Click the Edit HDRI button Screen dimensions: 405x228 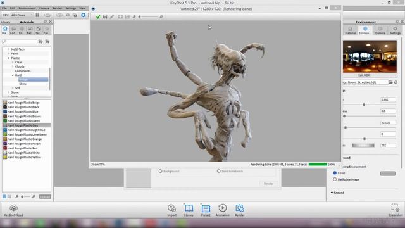(364, 75)
